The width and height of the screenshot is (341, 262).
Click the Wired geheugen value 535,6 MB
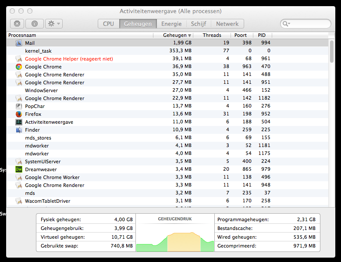tap(305, 237)
